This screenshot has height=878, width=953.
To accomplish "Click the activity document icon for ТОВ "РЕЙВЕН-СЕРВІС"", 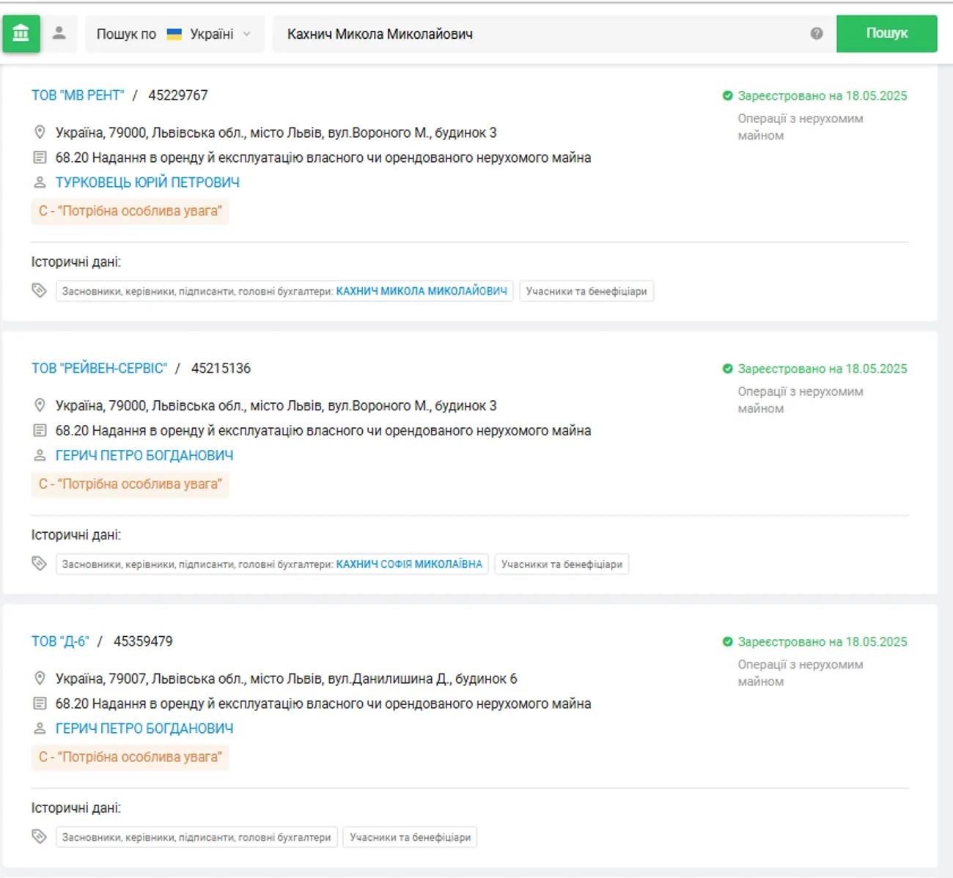I will 40,431.
